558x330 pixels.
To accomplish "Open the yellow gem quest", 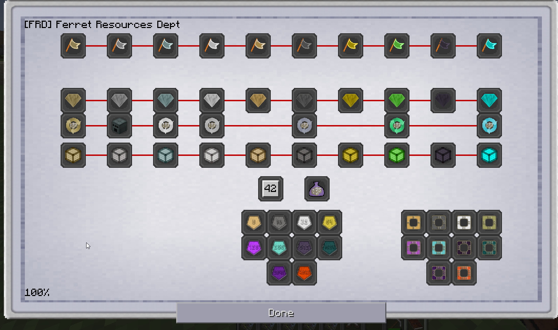I will point(351,101).
